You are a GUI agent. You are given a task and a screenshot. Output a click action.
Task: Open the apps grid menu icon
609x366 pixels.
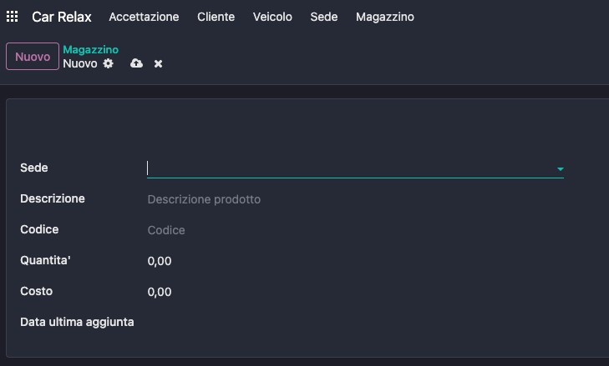(12, 17)
